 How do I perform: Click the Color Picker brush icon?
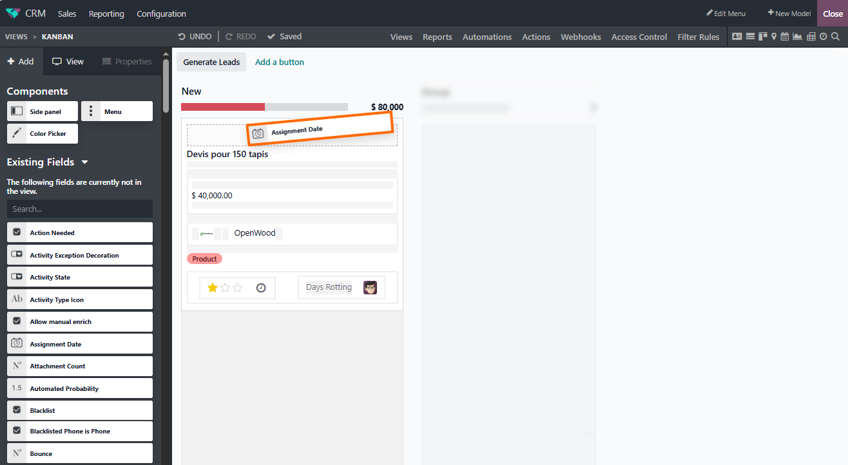(17, 134)
